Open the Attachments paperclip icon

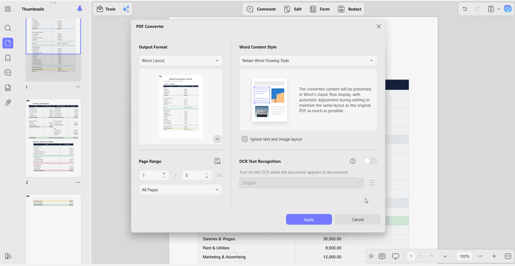8,102
